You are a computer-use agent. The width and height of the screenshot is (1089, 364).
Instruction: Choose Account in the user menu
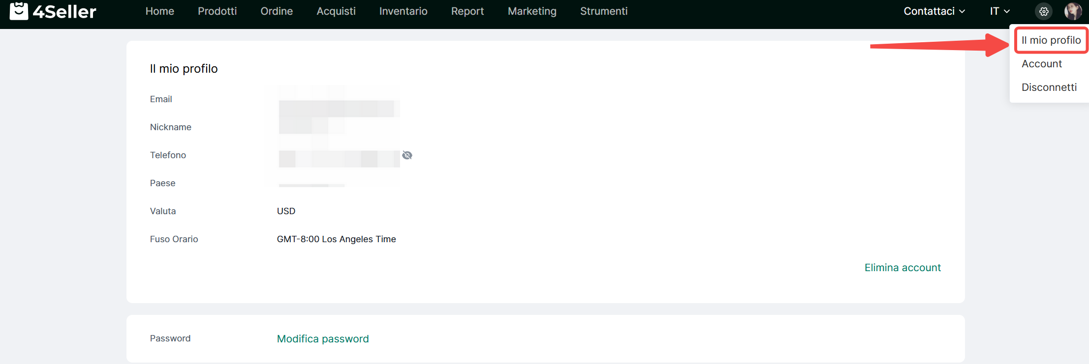click(1041, 64)
